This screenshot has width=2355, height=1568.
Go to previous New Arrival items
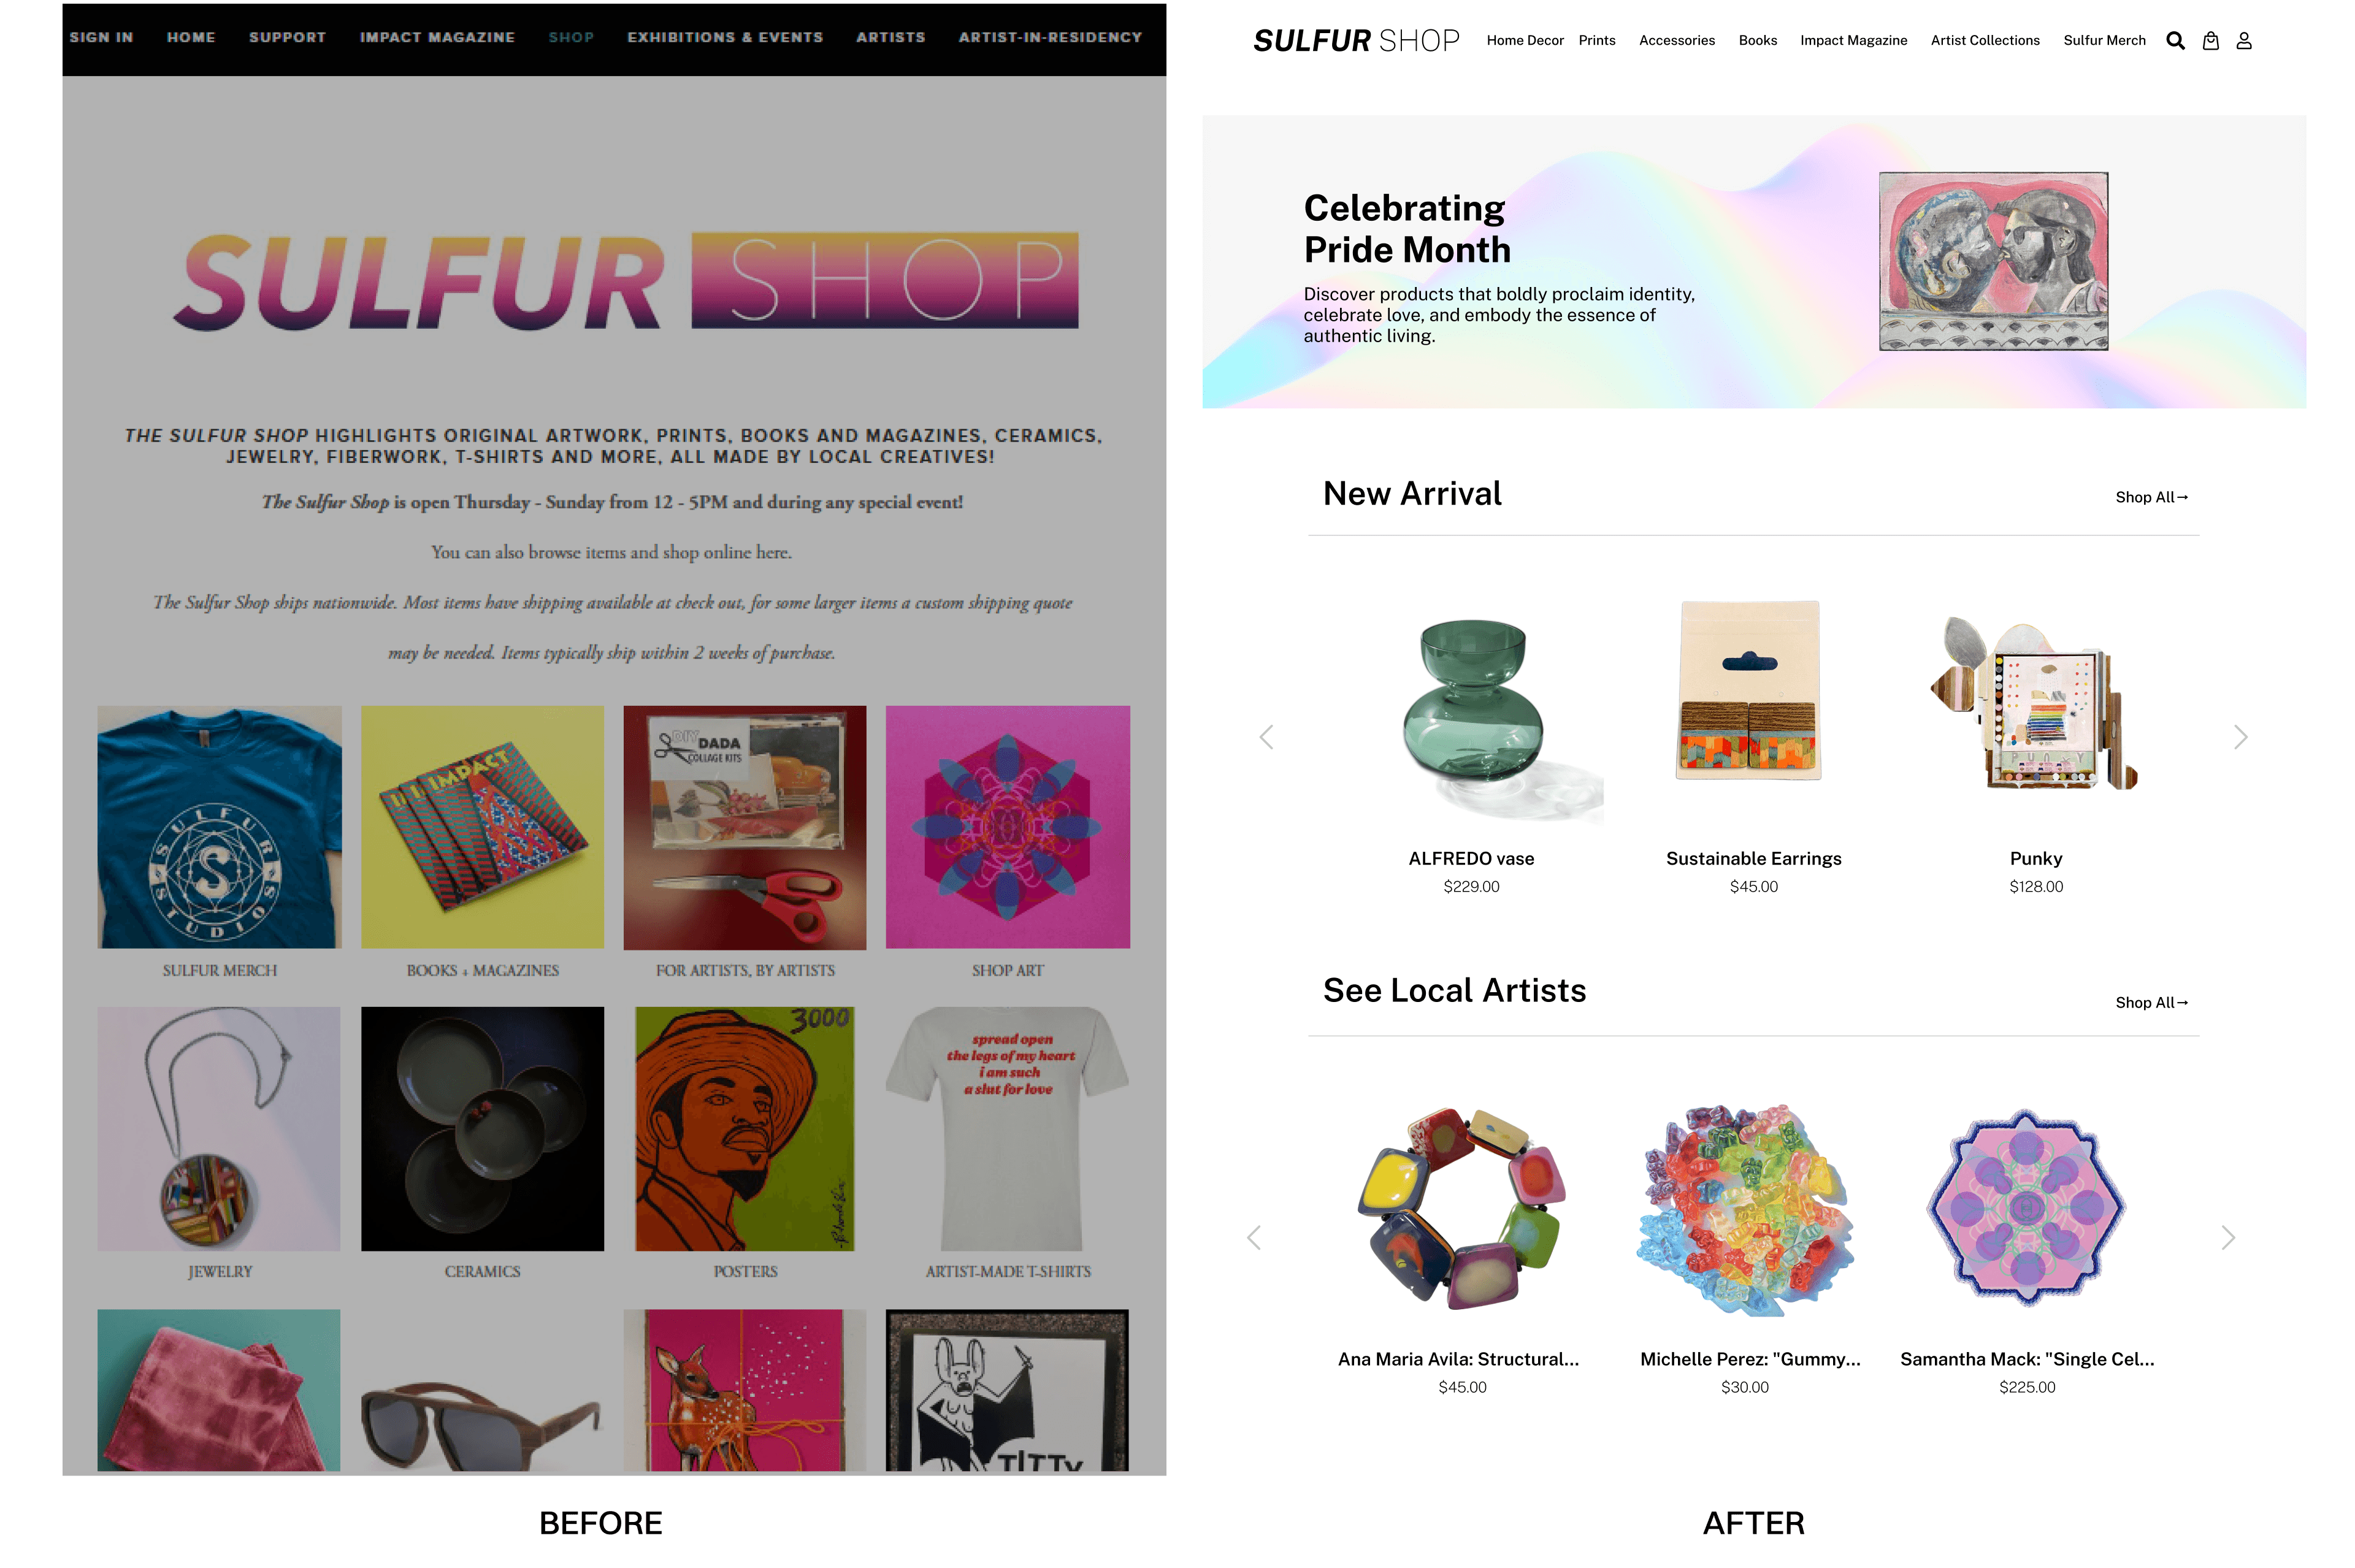click(1266, 737)
